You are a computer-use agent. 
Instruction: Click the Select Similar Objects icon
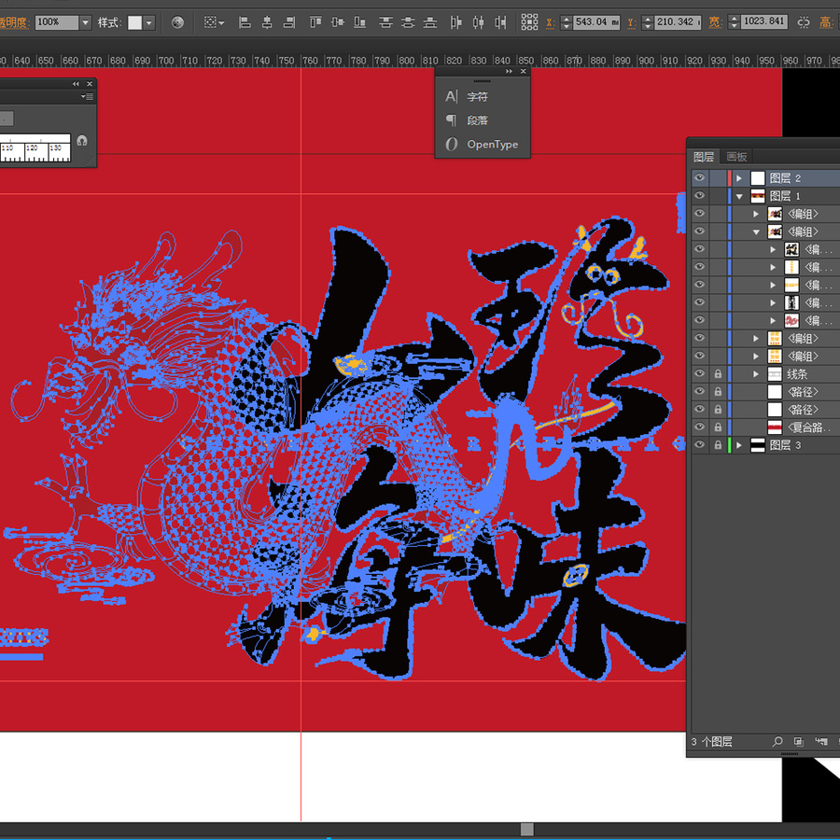(x=210, y=22)
